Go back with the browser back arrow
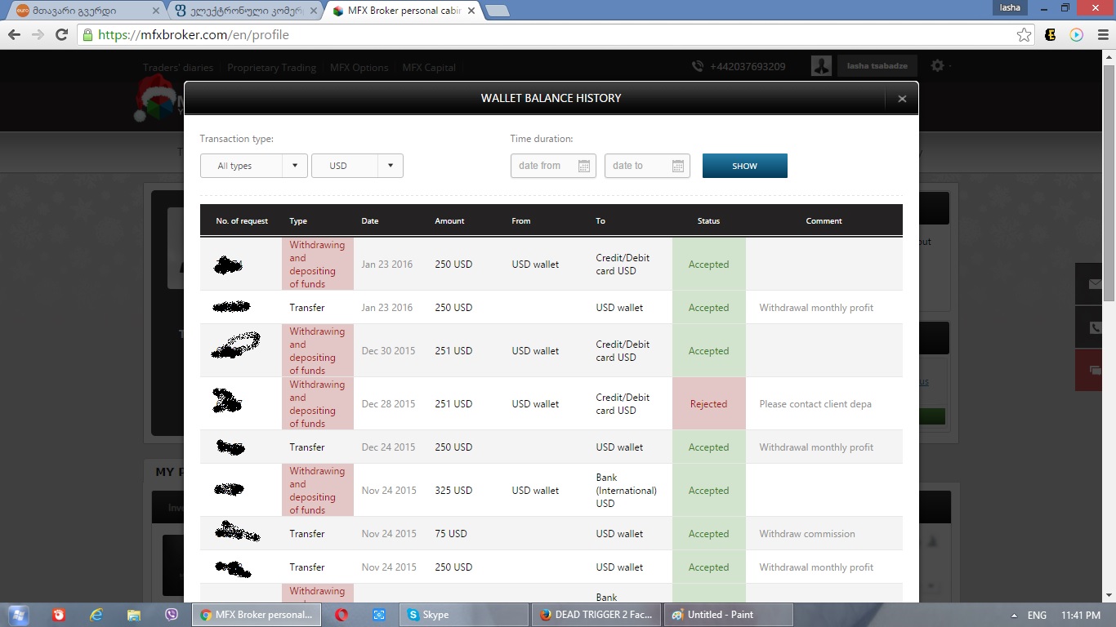Viewport: 1116px width, 627px height. (x=14, y=35)
